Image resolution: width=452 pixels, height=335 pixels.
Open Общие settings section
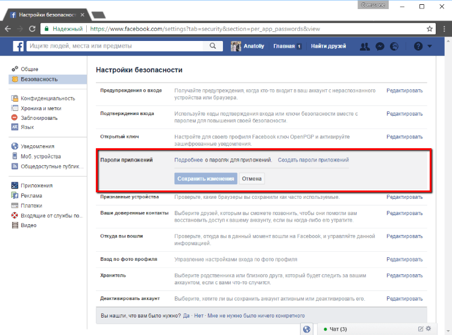click(x=30, y=69)
